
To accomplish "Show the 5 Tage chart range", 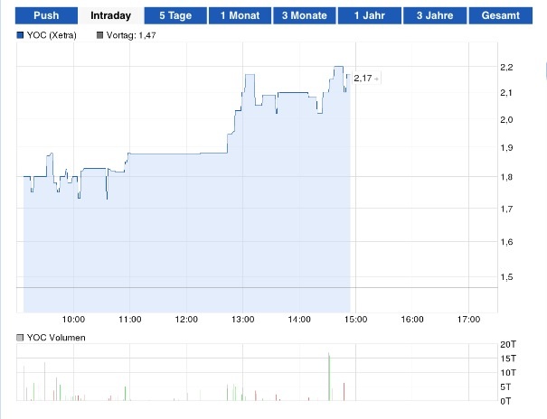I will pos(174,15).
